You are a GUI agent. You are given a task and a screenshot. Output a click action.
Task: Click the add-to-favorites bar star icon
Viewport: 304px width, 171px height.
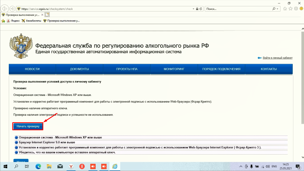pos(3,21)
